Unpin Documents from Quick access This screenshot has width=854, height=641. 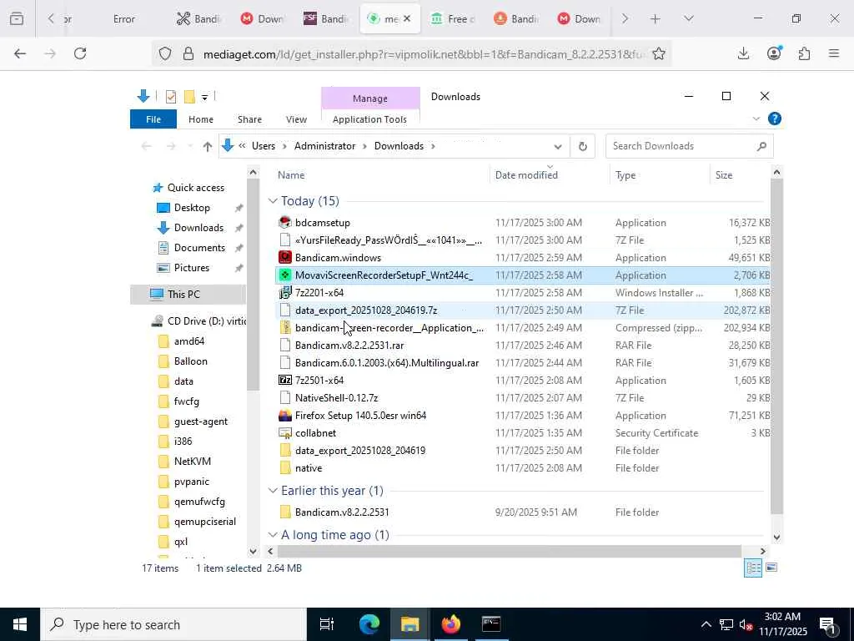pyautogui.click(x=239, y=248)
